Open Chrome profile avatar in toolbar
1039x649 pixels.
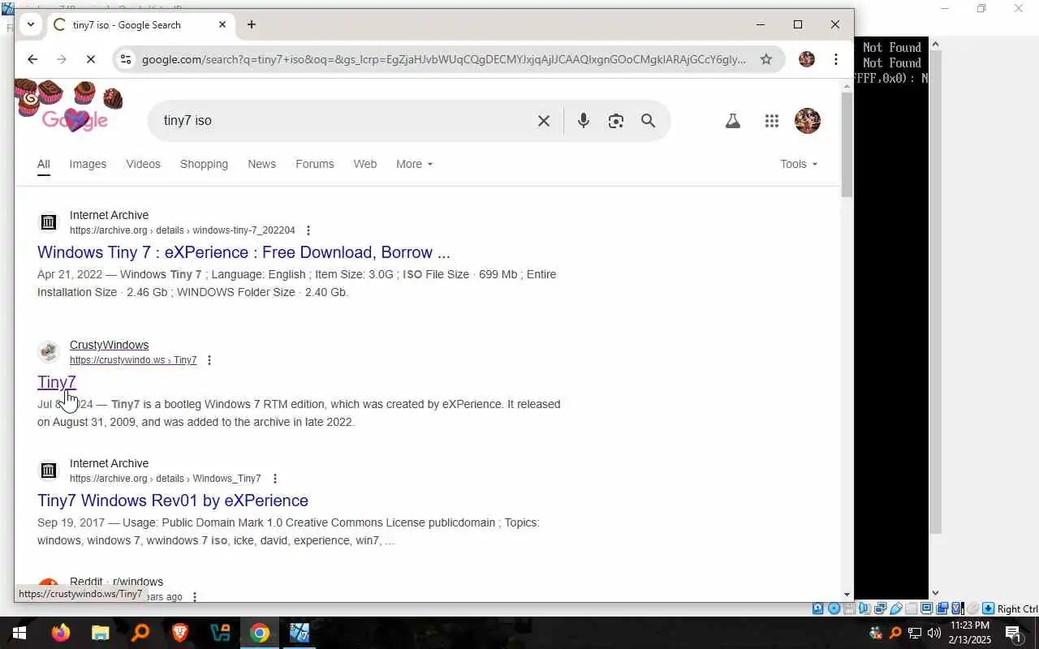click(806, 59)
